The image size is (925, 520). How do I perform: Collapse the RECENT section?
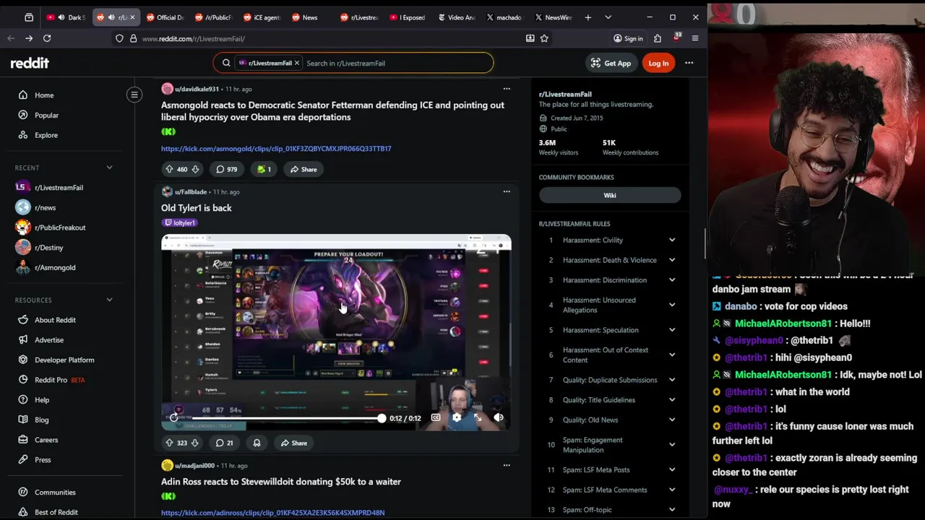[109, 168]
